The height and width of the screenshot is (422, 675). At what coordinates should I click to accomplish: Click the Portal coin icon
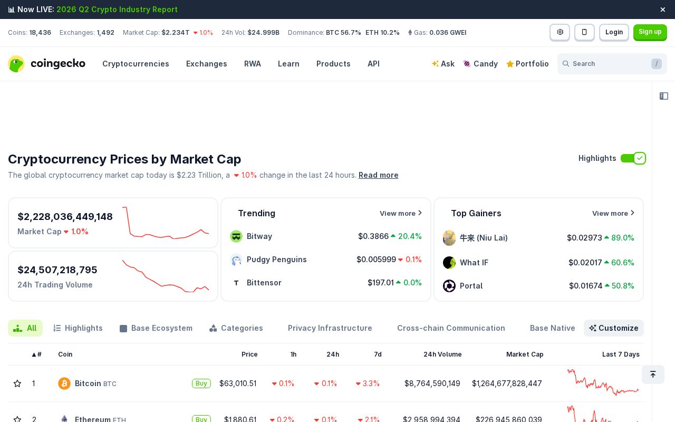449,286
